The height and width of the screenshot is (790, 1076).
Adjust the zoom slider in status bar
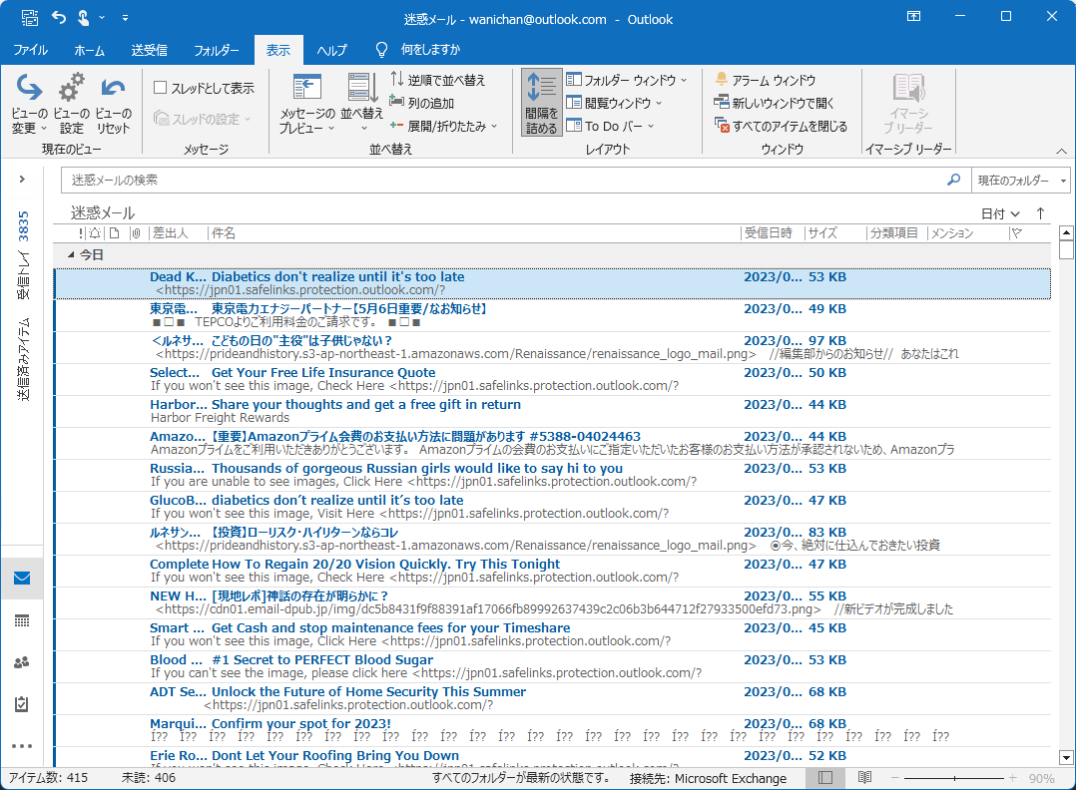coord(954,778)
